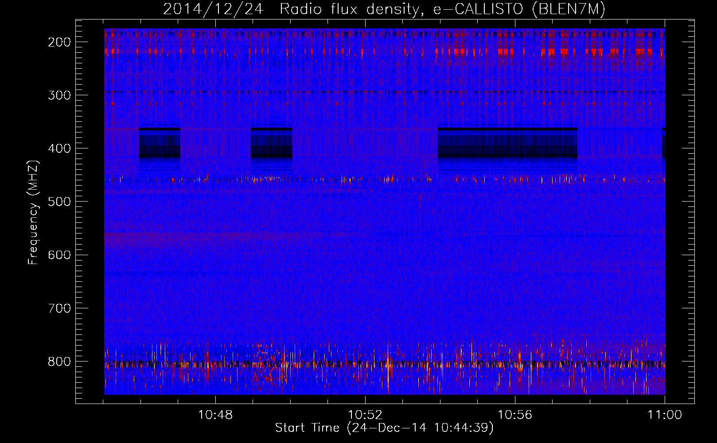This screenshot has height=443, width=717.
Task: Click the 'Start Time (24-Dec-14 10:44:39)' label
Action: point(384,428)
